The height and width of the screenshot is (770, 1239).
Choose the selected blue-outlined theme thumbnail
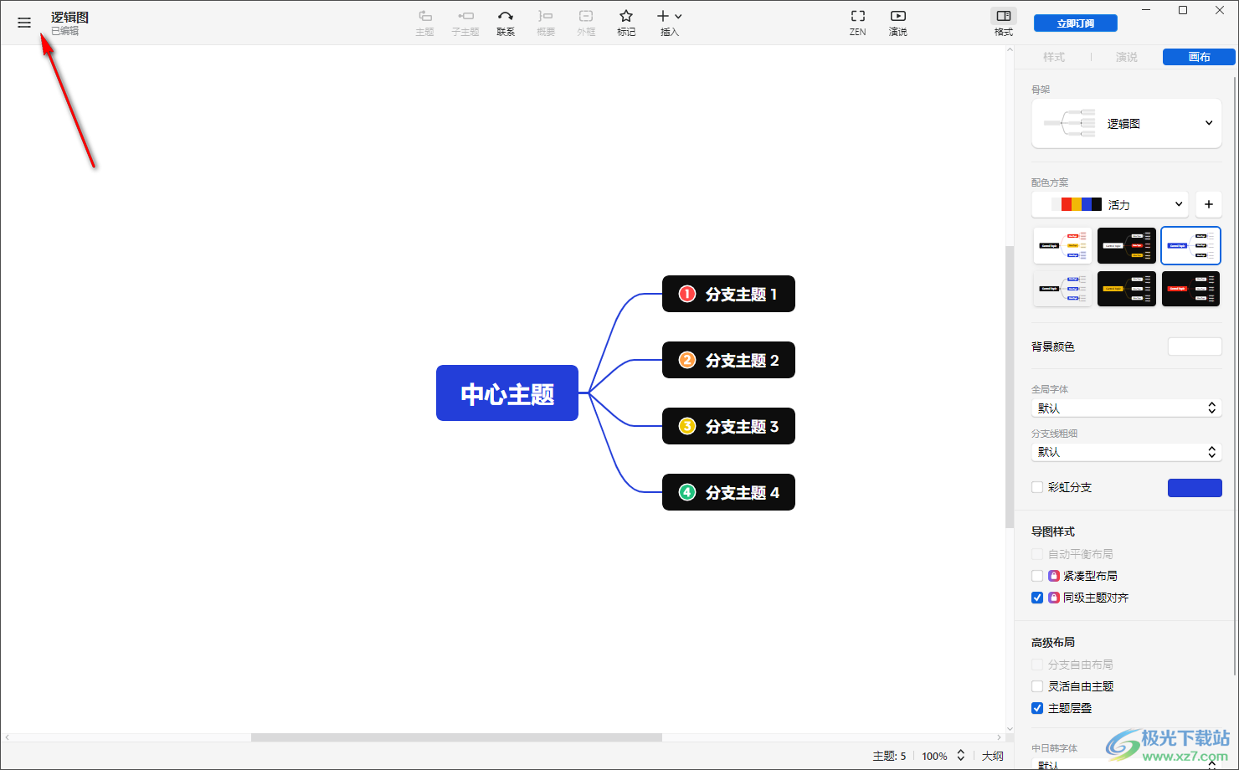[x=1190, y=245]
